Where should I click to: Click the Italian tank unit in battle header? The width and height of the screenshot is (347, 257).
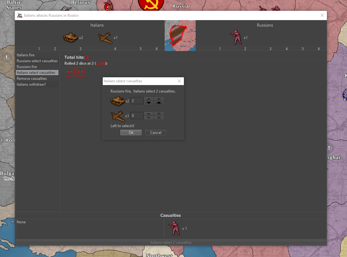click(70, 37)
